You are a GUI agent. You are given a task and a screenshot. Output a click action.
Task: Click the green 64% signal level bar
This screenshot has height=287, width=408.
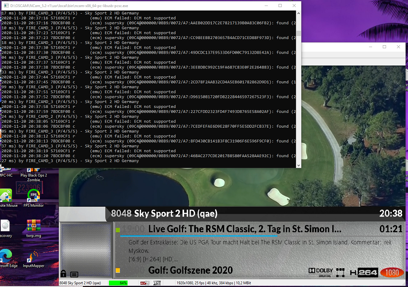coord(118,283)
